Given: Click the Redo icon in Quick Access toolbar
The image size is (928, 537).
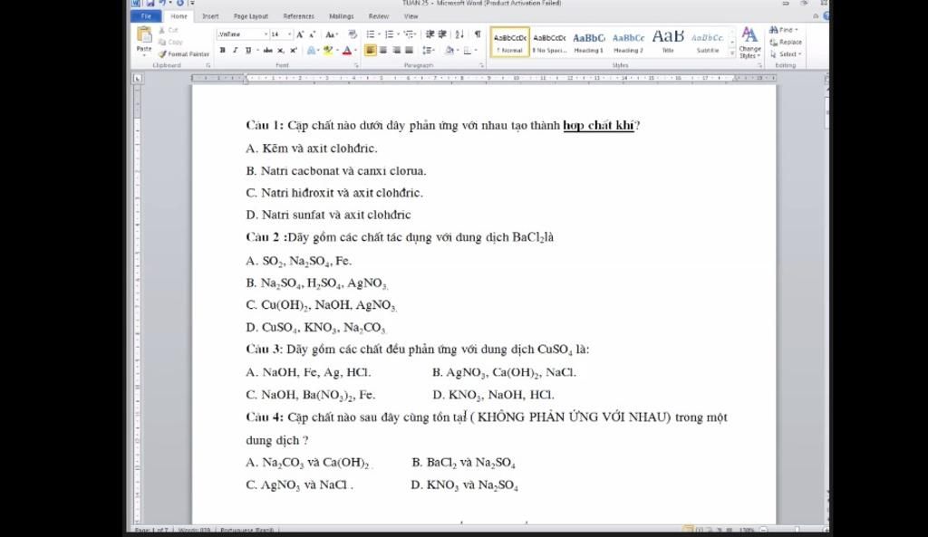Looking at the screenshot, I should [180, 3].
